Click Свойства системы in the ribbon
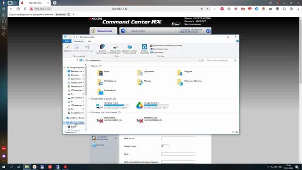 (x=159, y=49)
